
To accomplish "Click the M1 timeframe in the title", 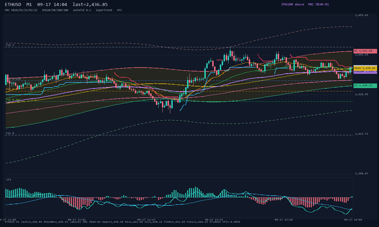I will click(29, 5).
